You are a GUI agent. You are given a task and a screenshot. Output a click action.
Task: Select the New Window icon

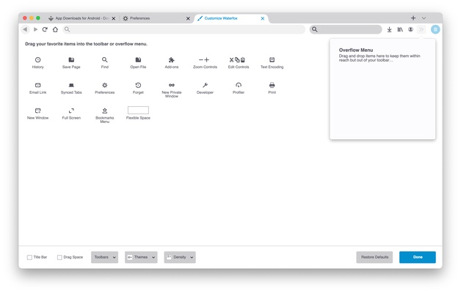click(x=37, y=111)
